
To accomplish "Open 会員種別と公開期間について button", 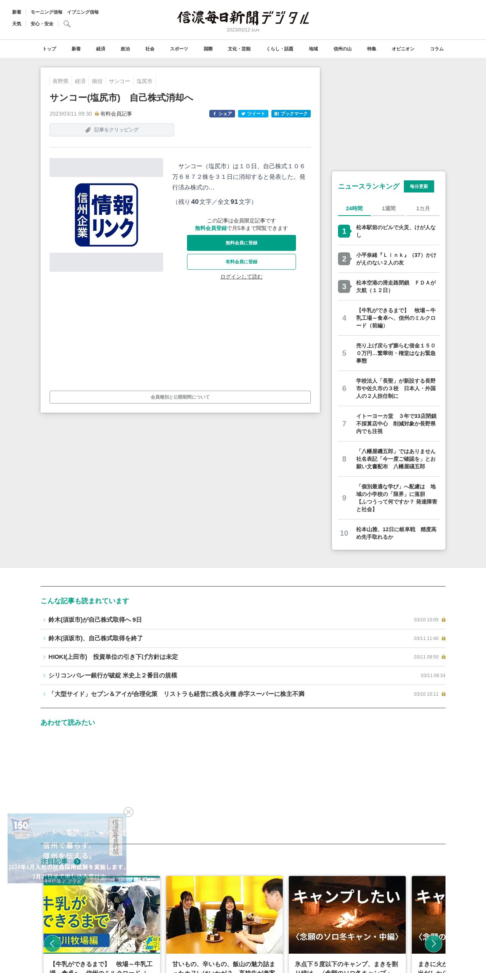I will point(180,397).
